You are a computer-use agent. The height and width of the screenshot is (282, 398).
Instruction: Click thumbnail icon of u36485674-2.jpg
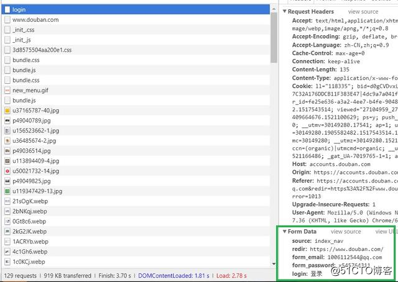tap(7, 141)
